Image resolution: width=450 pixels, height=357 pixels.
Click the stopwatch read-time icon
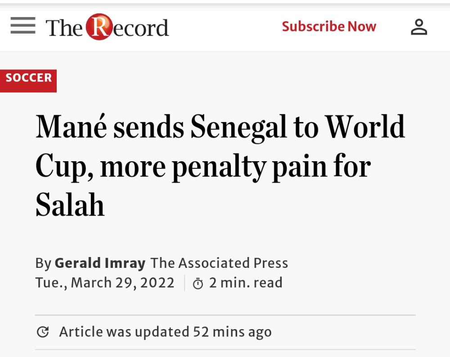point(198,284)
